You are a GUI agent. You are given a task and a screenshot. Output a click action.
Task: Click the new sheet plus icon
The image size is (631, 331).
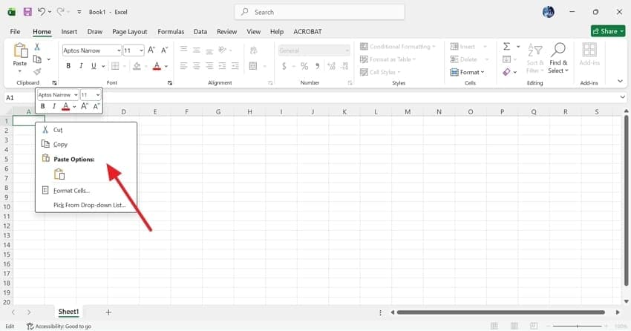pos(108,312)
